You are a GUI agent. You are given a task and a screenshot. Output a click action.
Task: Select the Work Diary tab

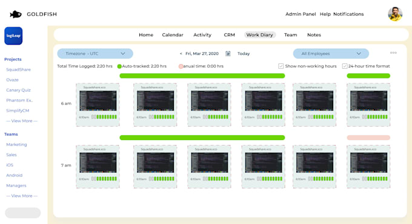(259, 35)
